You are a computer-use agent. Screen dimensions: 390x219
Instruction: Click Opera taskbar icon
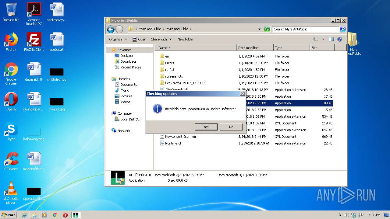click(65, 215)
